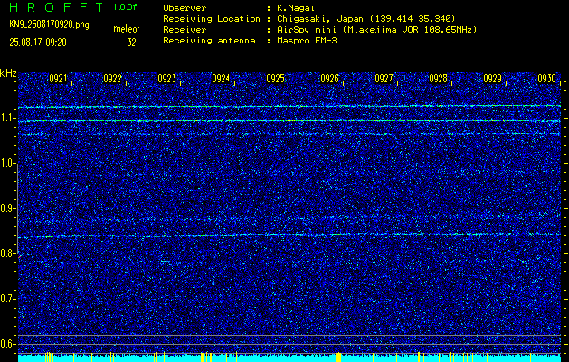Click the 0930 time marker
This screenshot has width=569, height=362.
547,79
